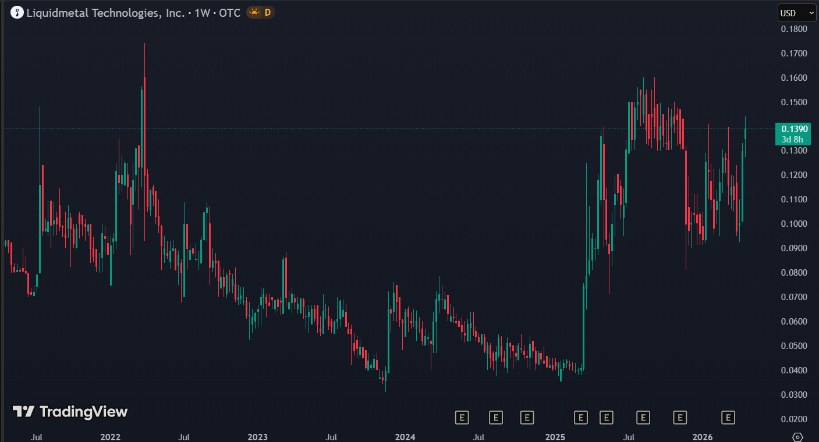
Task: Click the 2024 time axis label
Action: [x=405, y=437]
